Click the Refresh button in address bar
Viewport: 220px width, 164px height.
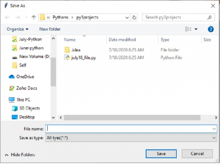point(134,17)
